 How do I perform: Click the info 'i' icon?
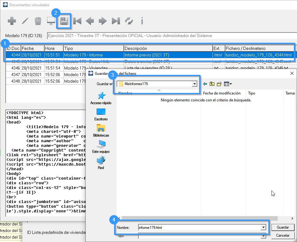click(x=142, y=21)
